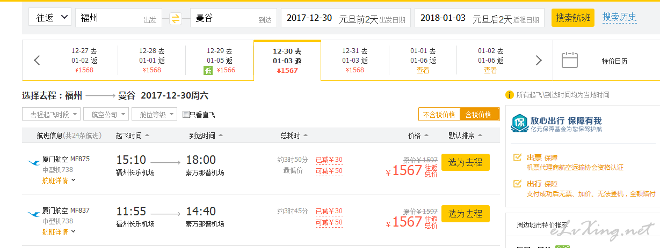
Task: Click the info icon about local times
Action: (x=510, y=95)
